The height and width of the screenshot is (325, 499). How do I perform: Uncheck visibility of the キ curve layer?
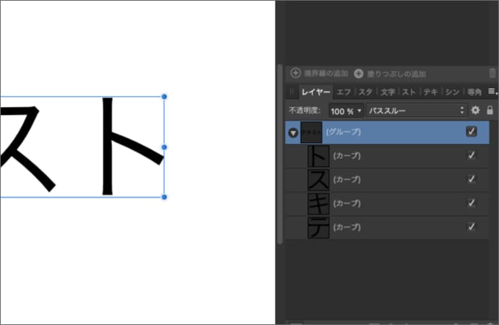pos(472,203)
